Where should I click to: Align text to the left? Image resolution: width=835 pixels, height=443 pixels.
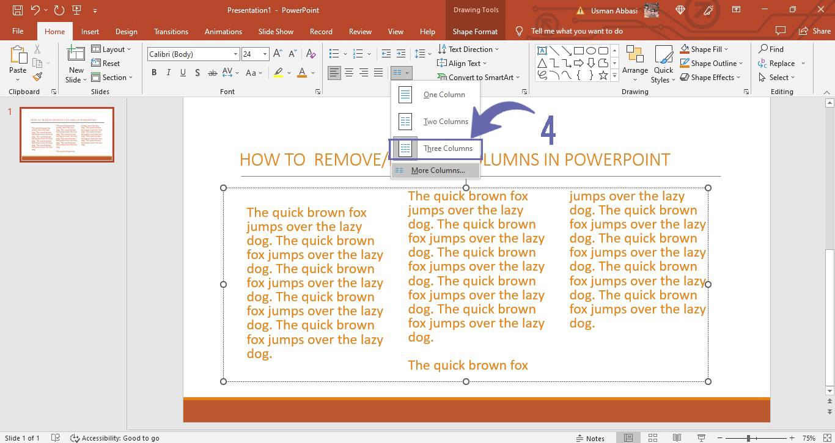334,73
